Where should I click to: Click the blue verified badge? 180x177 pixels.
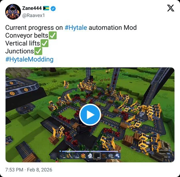pos(53,9)
